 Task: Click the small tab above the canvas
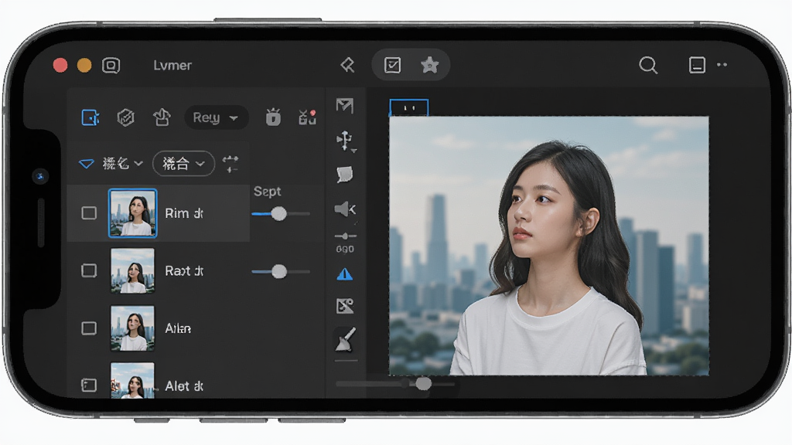[x=409, y=107]
